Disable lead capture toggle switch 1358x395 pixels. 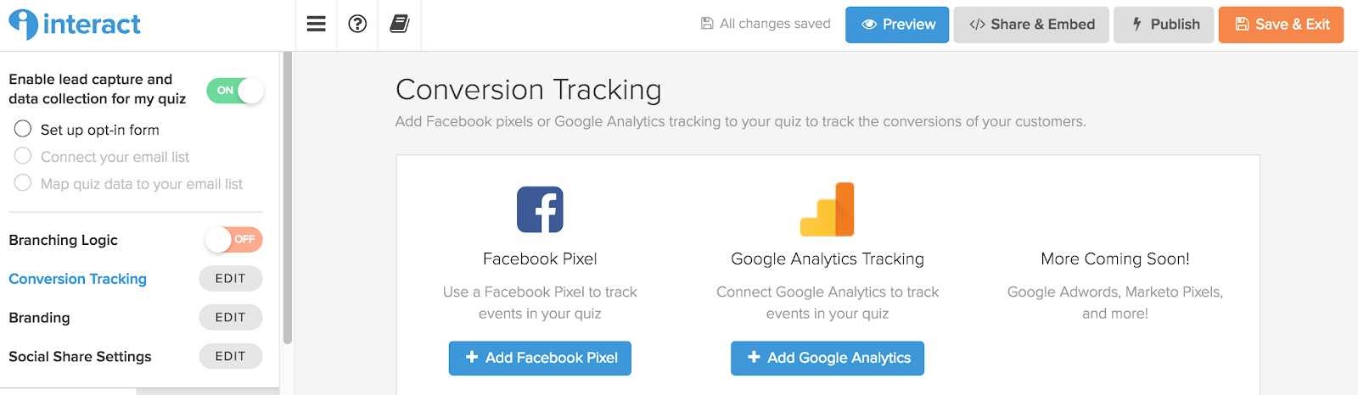[235, 91]
